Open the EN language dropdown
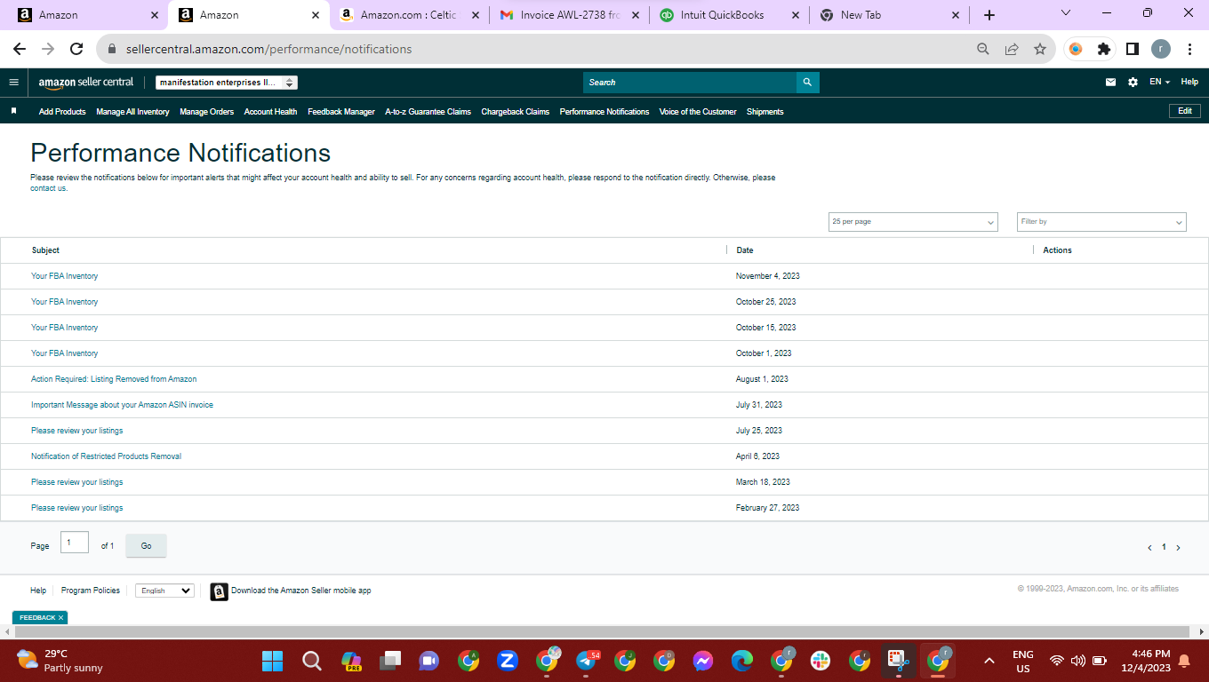This screenshot has width=1209, height=682. [1159, 83]
